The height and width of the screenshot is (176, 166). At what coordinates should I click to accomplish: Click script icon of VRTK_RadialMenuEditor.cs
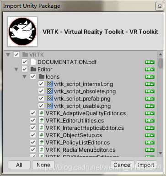click(42, 149)
